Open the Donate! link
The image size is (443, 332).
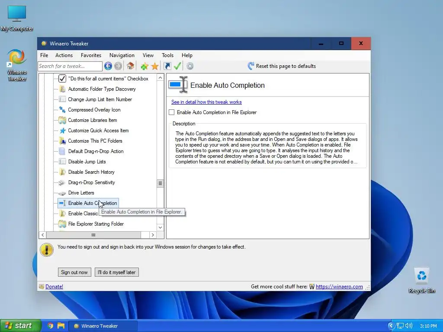click(54, 287)
